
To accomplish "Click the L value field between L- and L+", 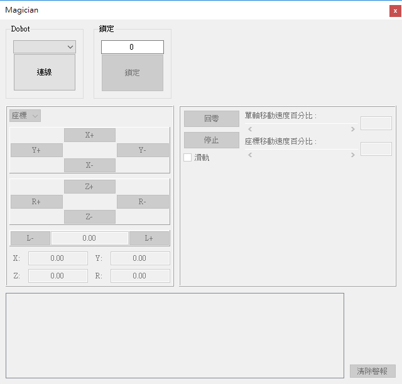I will point(89,238).
